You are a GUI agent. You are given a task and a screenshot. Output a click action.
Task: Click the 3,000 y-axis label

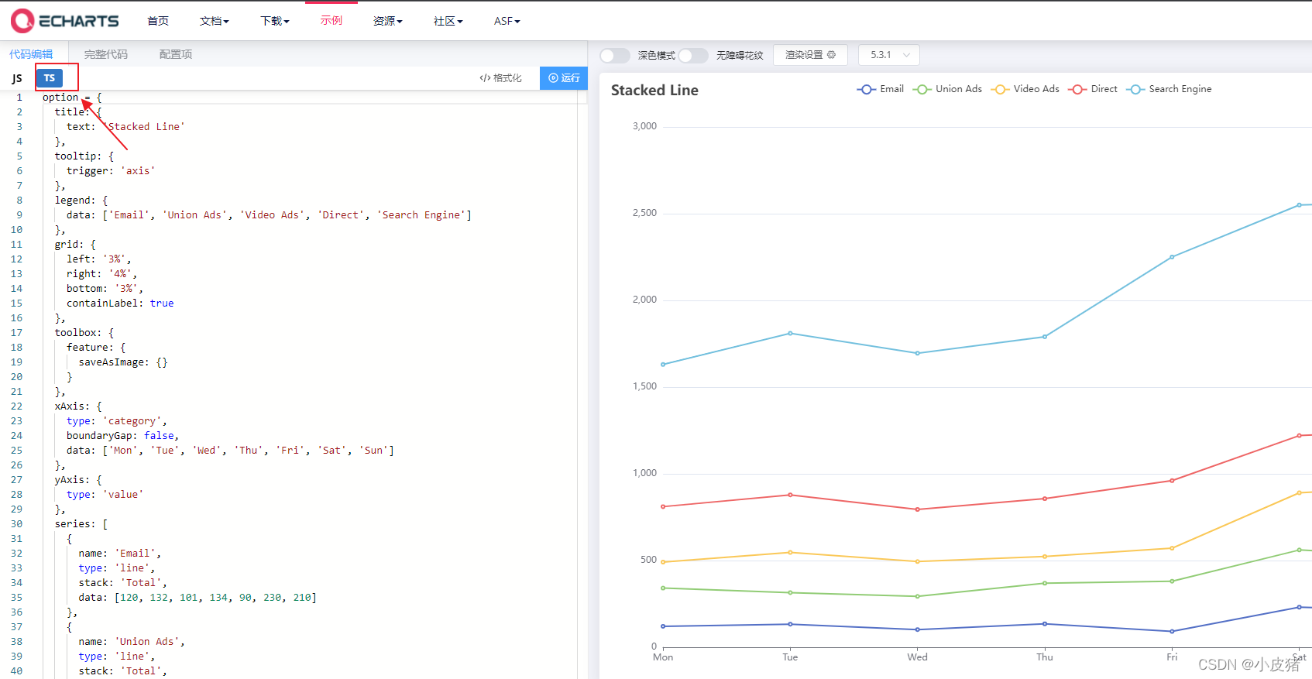point(644,126)
